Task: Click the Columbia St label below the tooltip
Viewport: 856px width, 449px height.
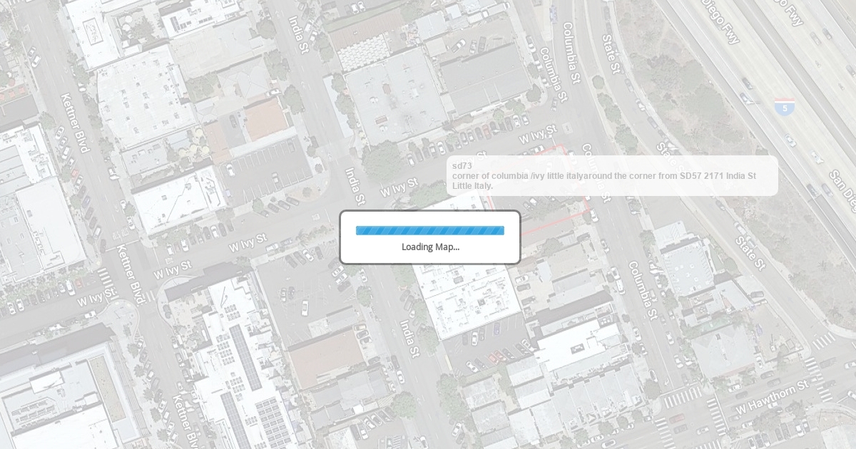Action: pyautogui.click(x=642, y=290)
